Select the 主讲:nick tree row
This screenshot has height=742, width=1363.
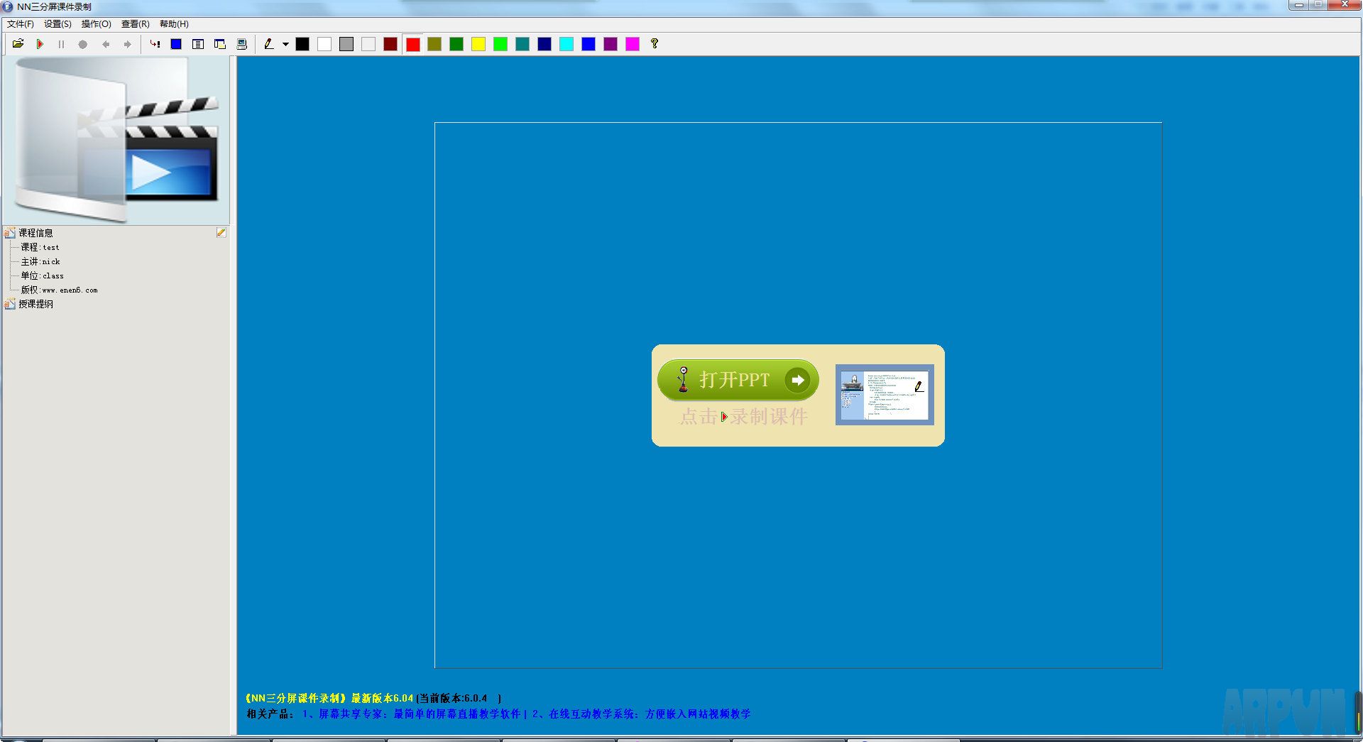[40, 261]
